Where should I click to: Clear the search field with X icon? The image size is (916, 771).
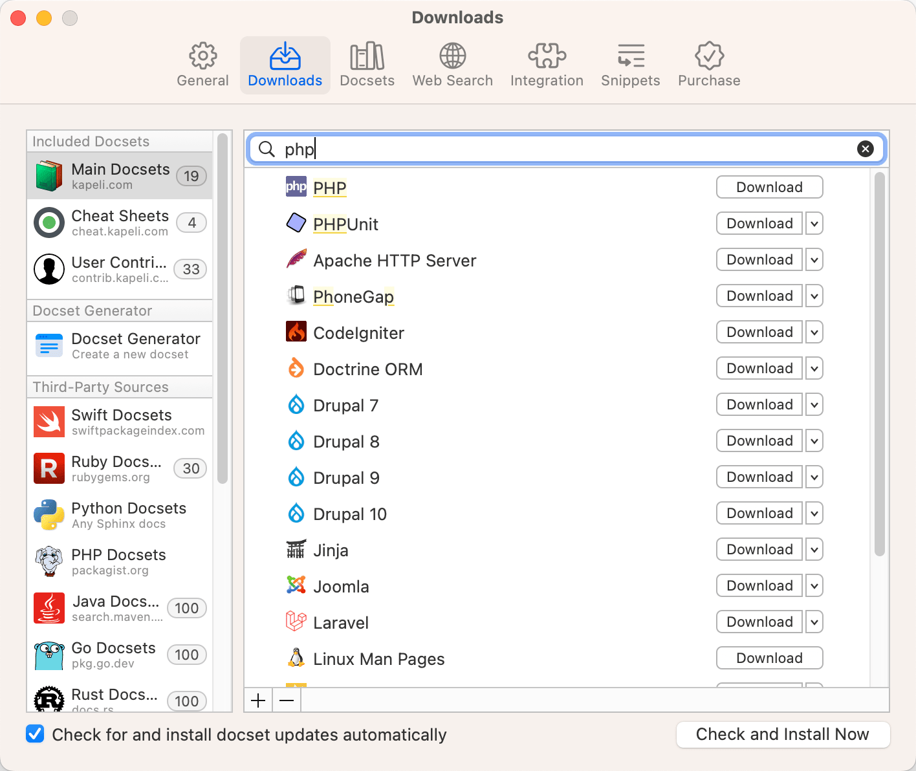[x=865, y=149]
